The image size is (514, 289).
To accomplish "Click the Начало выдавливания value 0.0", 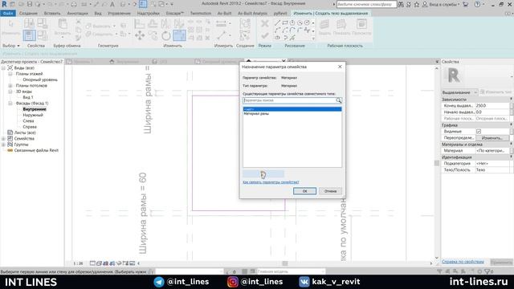I will tap(492, 112).
